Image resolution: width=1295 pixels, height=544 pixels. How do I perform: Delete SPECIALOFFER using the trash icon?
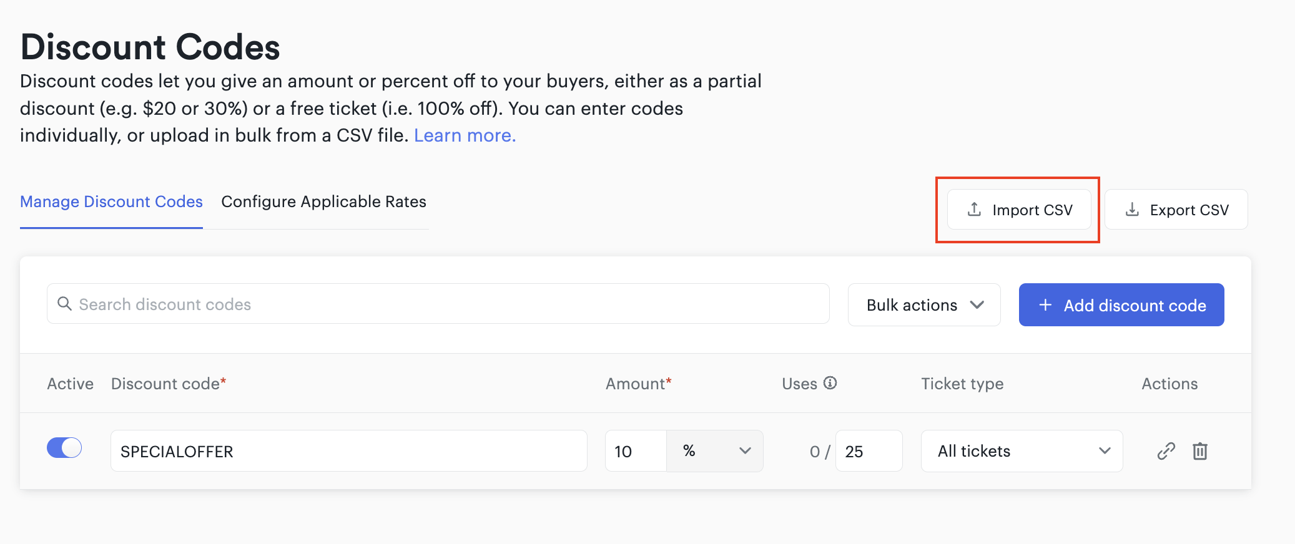pyautogui.click(x=1200, y=451)
